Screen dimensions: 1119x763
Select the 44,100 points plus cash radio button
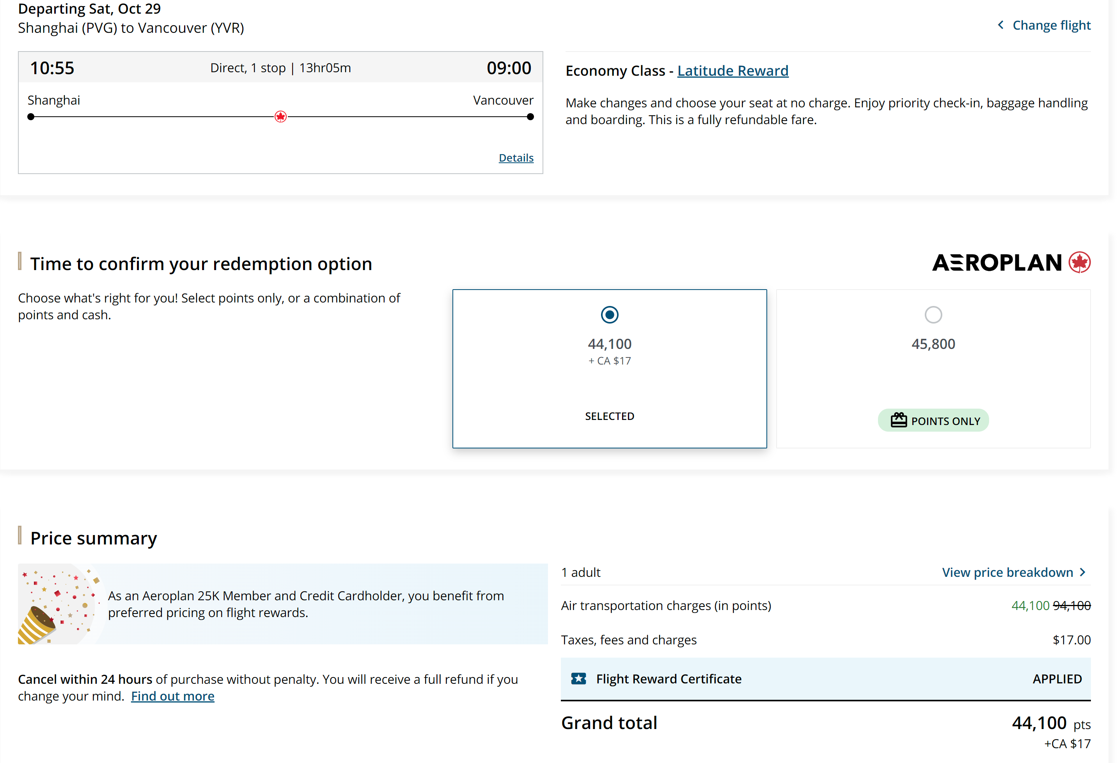coord(609,315)
